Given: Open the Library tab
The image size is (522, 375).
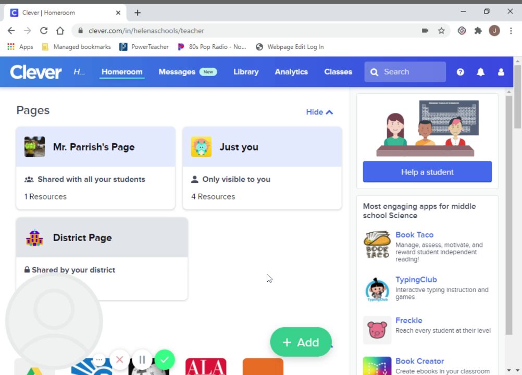Looking at the screenshot, I should [246, 72].
